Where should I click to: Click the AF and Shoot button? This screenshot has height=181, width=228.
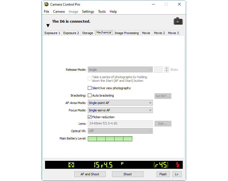(x=90, y=174)
